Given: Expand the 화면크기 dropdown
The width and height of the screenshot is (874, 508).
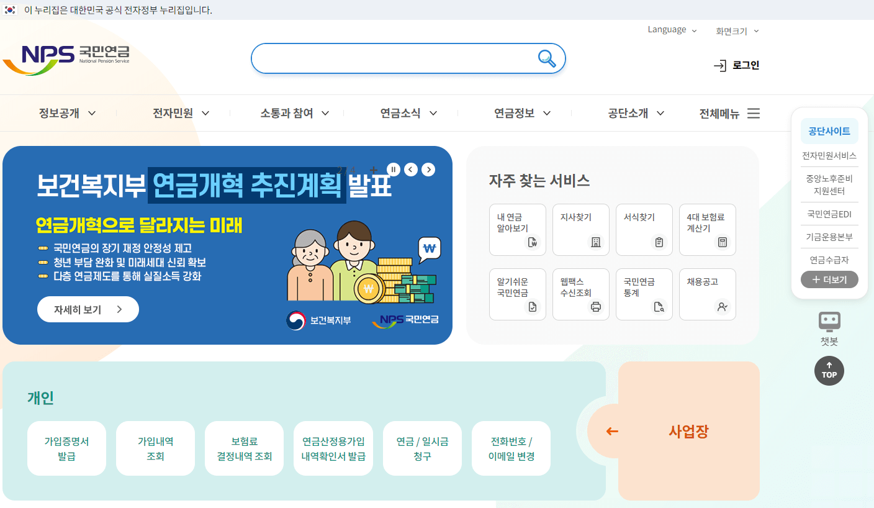Looking at the screenshot, I should 736,30.
